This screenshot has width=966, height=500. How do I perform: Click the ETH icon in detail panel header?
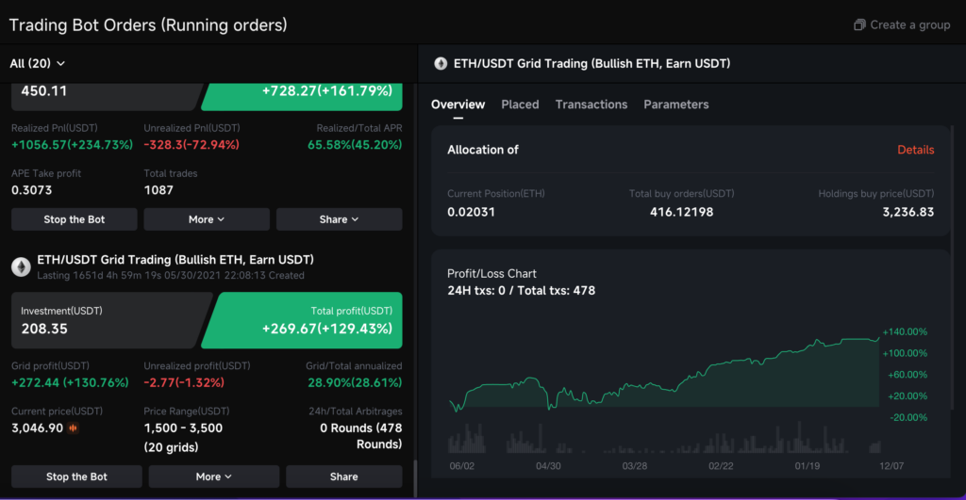(x=441, y=64)
